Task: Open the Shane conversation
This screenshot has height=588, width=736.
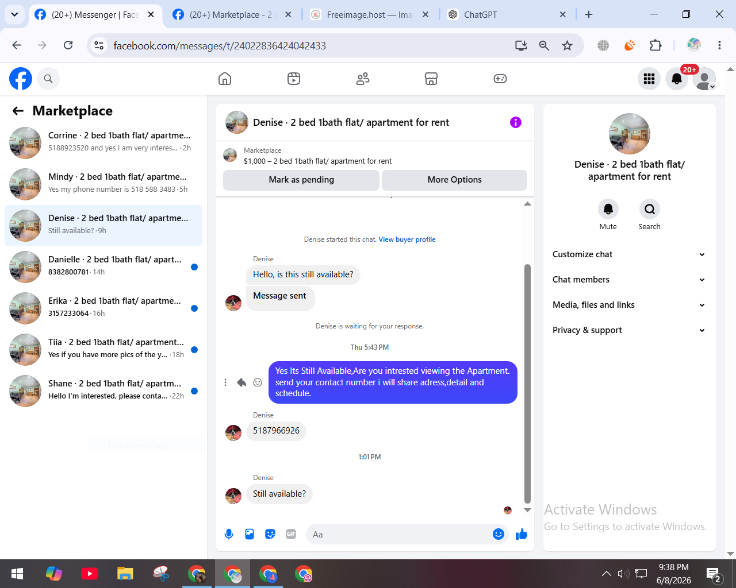Action: 103,390
